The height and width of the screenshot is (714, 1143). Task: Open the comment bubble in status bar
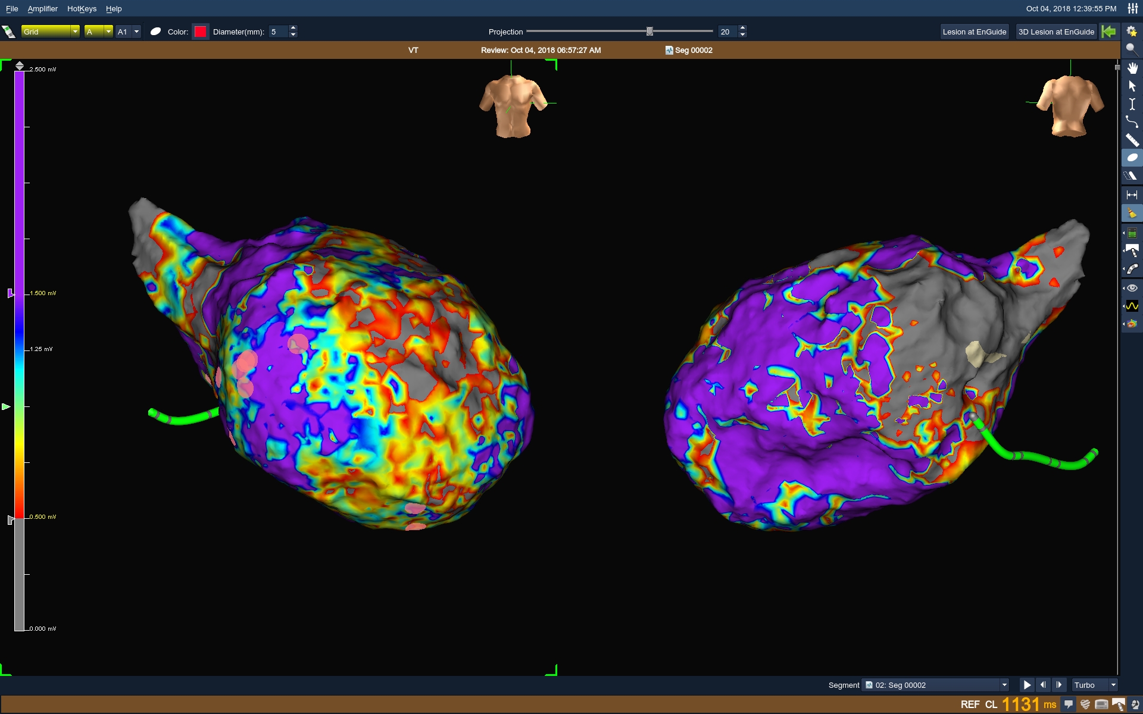pos(1069,704)
